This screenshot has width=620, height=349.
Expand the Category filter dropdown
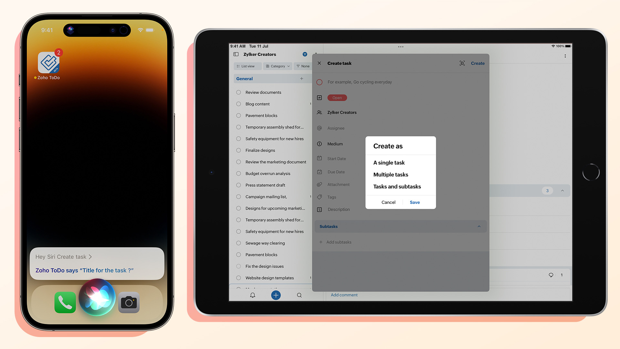[x=277, y=66]
